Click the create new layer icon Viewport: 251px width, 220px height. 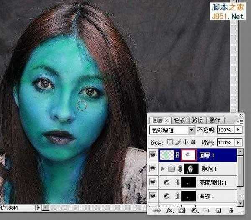click(x=218, y=212)
